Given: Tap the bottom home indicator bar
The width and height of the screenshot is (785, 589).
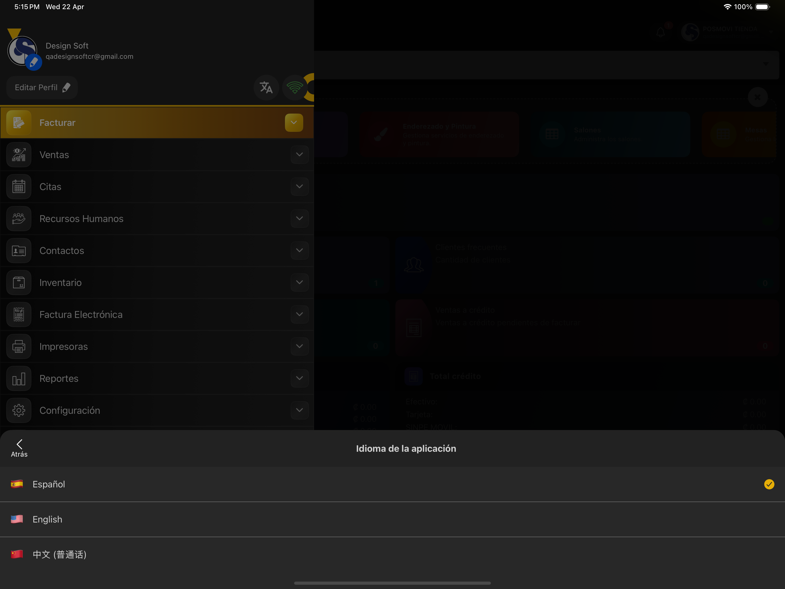Looking at the screenshot, I should [x=392, y=583].
